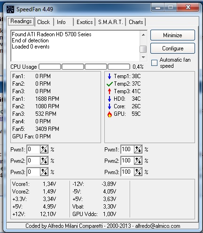Click the -5V 4,05V reading
Viewport: 203px width, 233px height.
pos(94,192)
